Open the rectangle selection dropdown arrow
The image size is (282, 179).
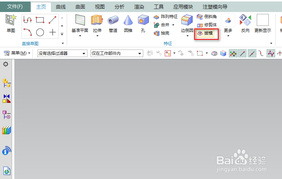(x=207, y=53)
